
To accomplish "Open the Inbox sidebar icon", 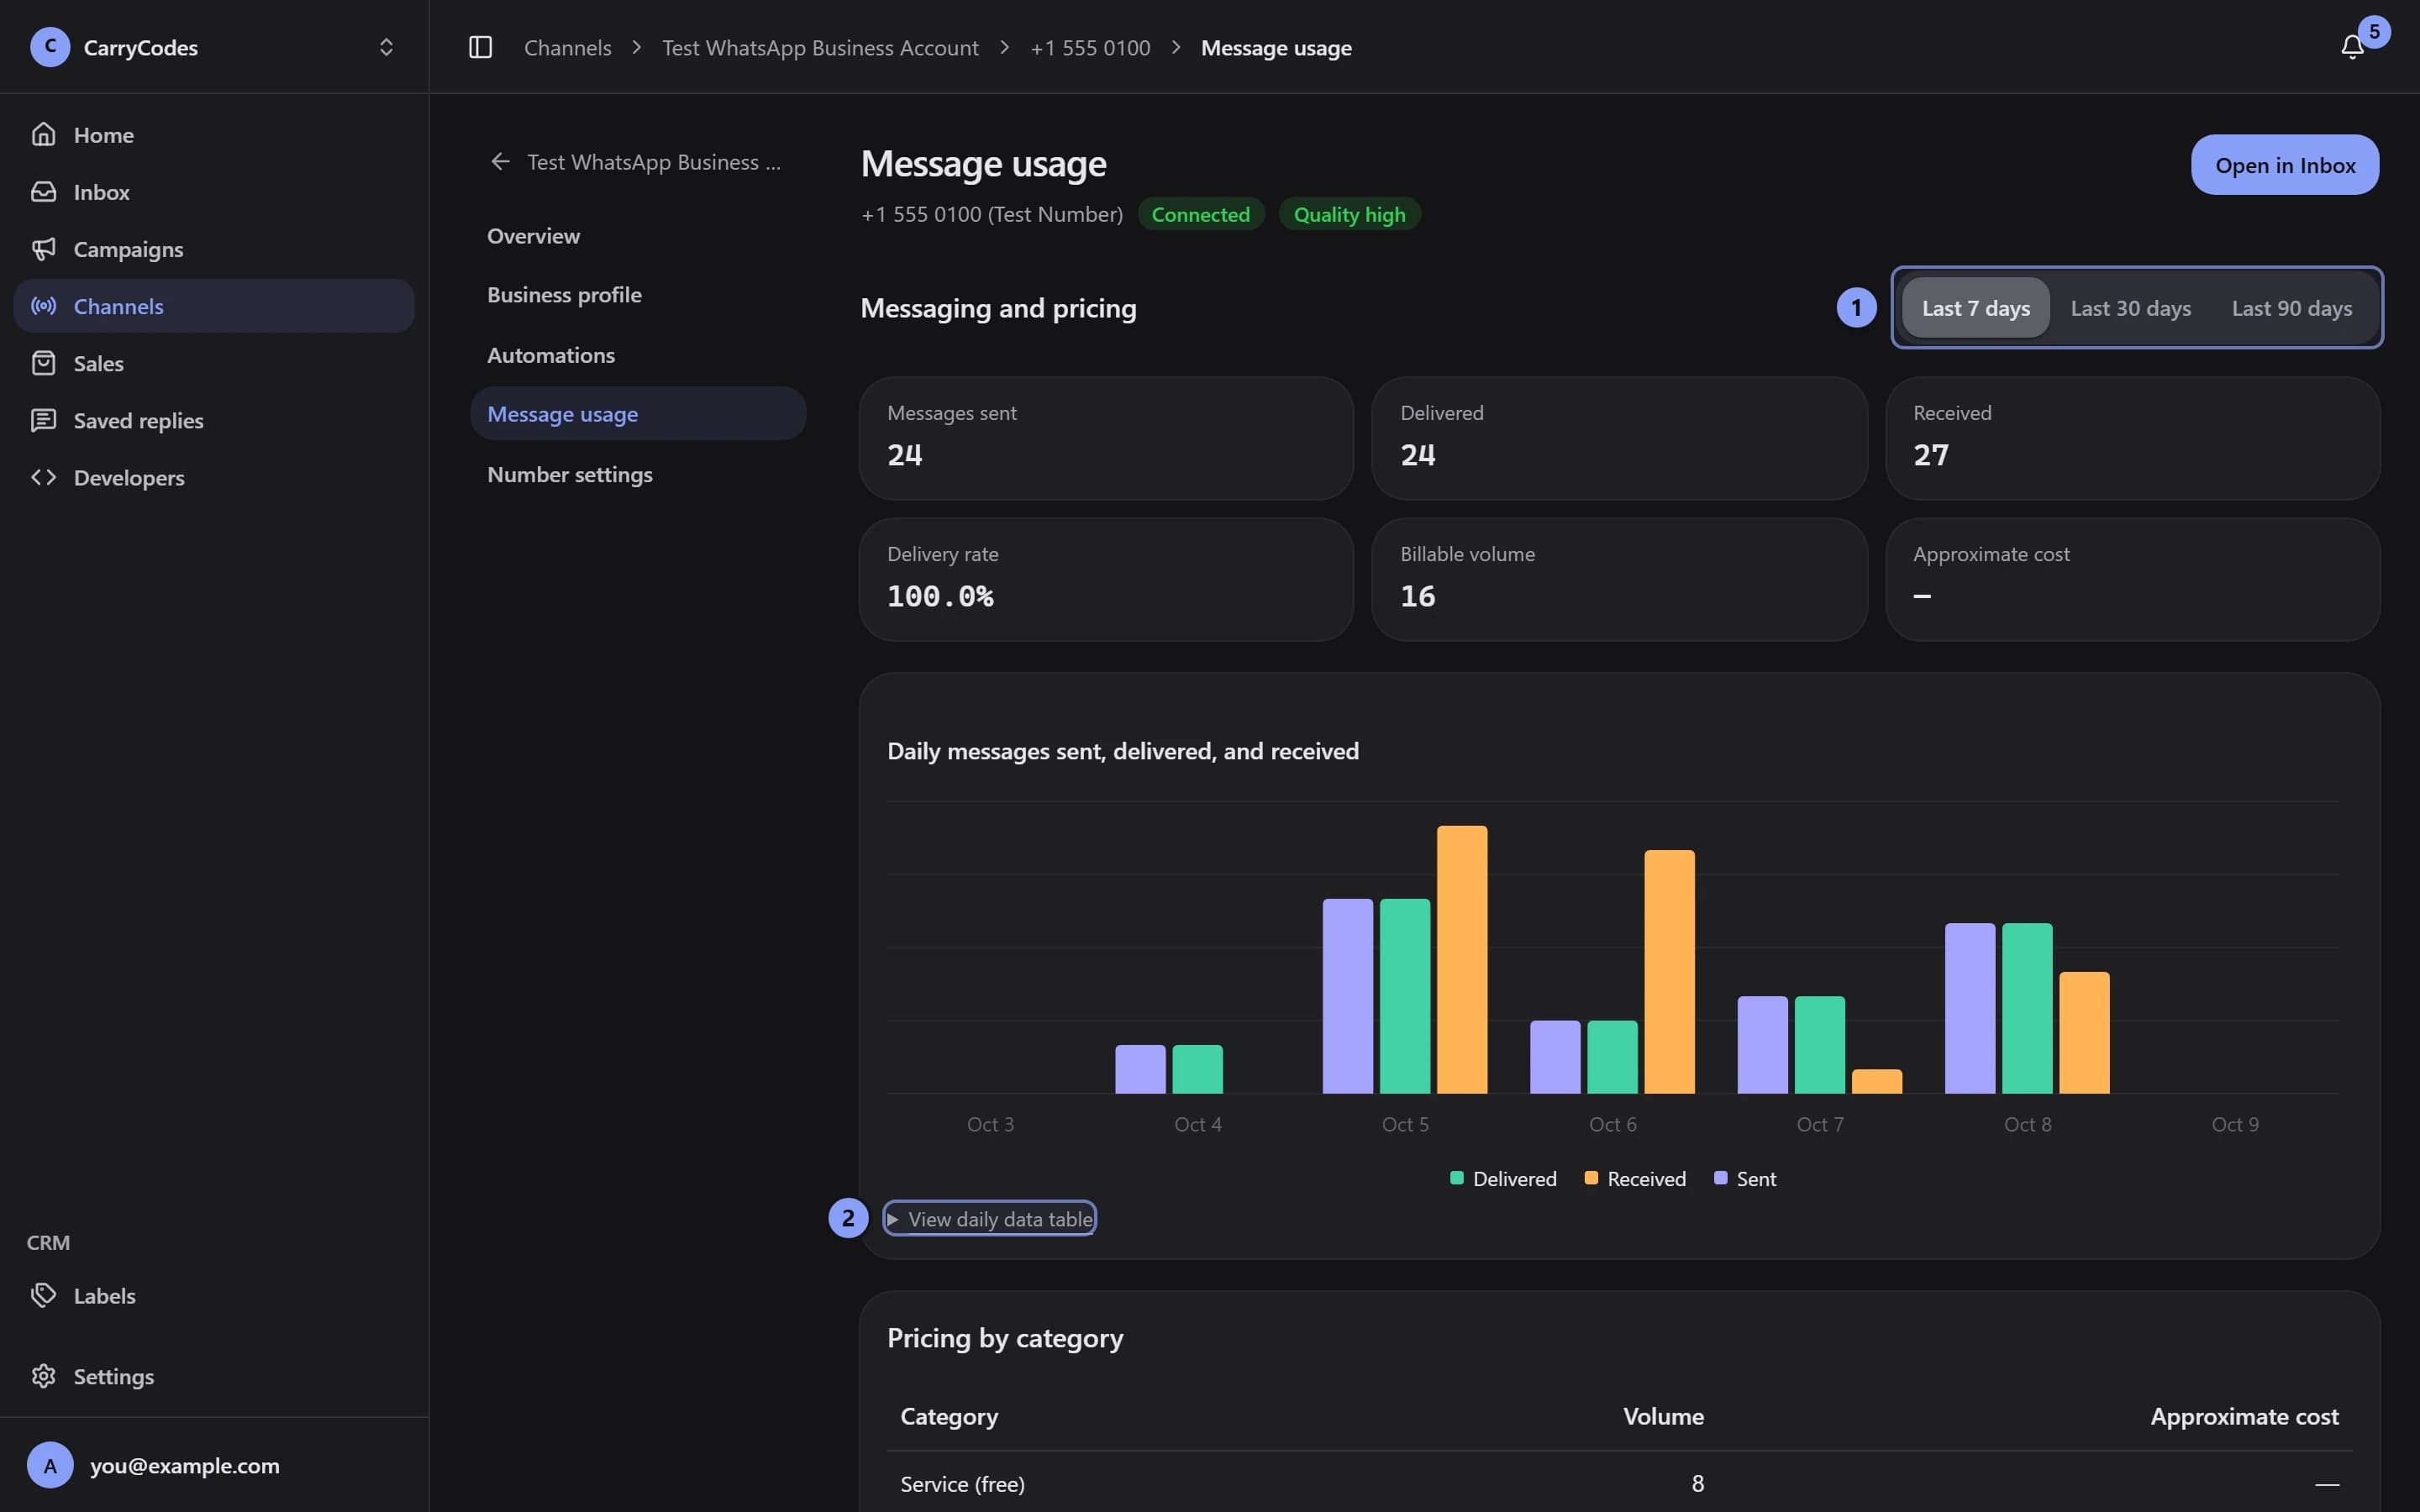I will 43,191.
